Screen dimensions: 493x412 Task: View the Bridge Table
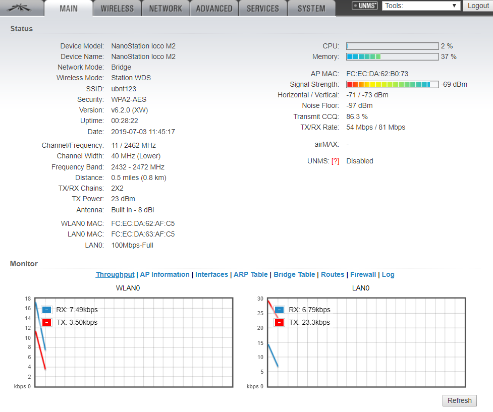coord(294,274)
